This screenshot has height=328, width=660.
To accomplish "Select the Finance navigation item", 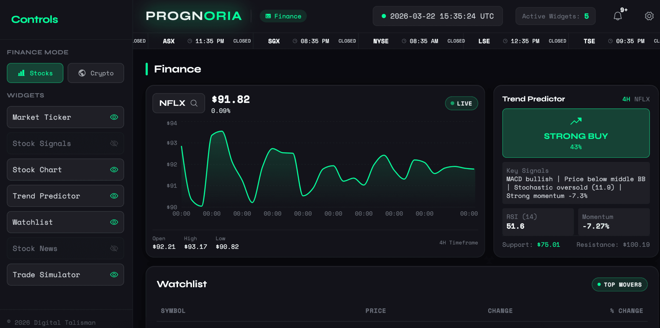I will [x=283, y=16].
